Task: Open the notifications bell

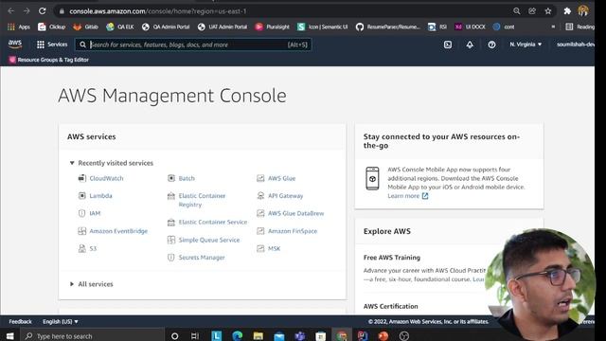Action: [x=470, y=45]
